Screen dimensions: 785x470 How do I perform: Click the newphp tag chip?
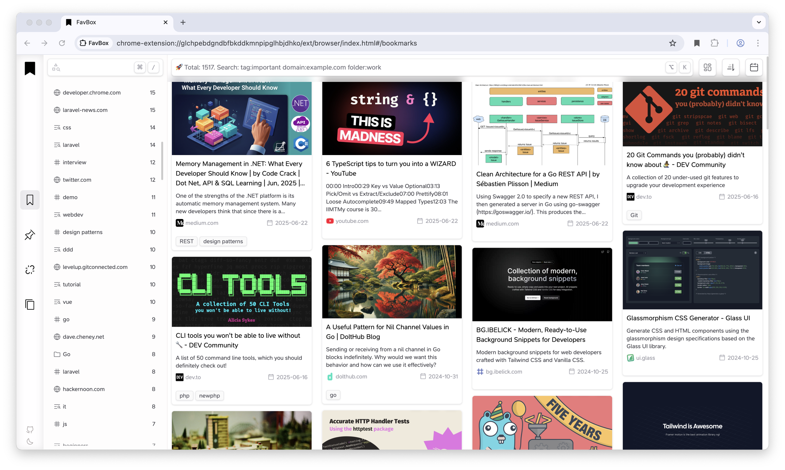(209, 396)
